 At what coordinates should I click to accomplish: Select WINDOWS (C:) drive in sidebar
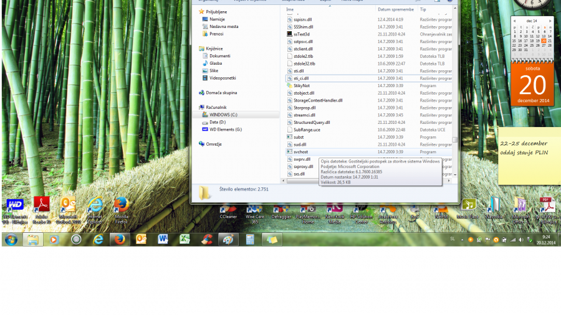tap(223, 115)
